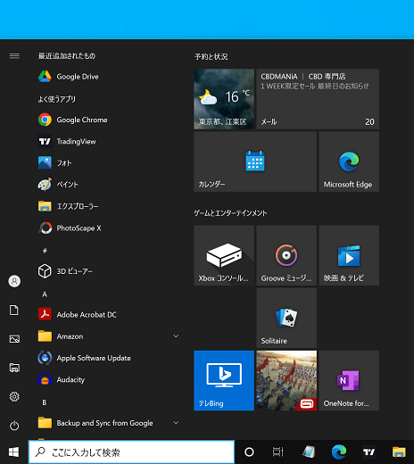The height and width of the screenshot is (464, 414).
Task: Open the Amazon folder entry
Action: coord(109,336)
